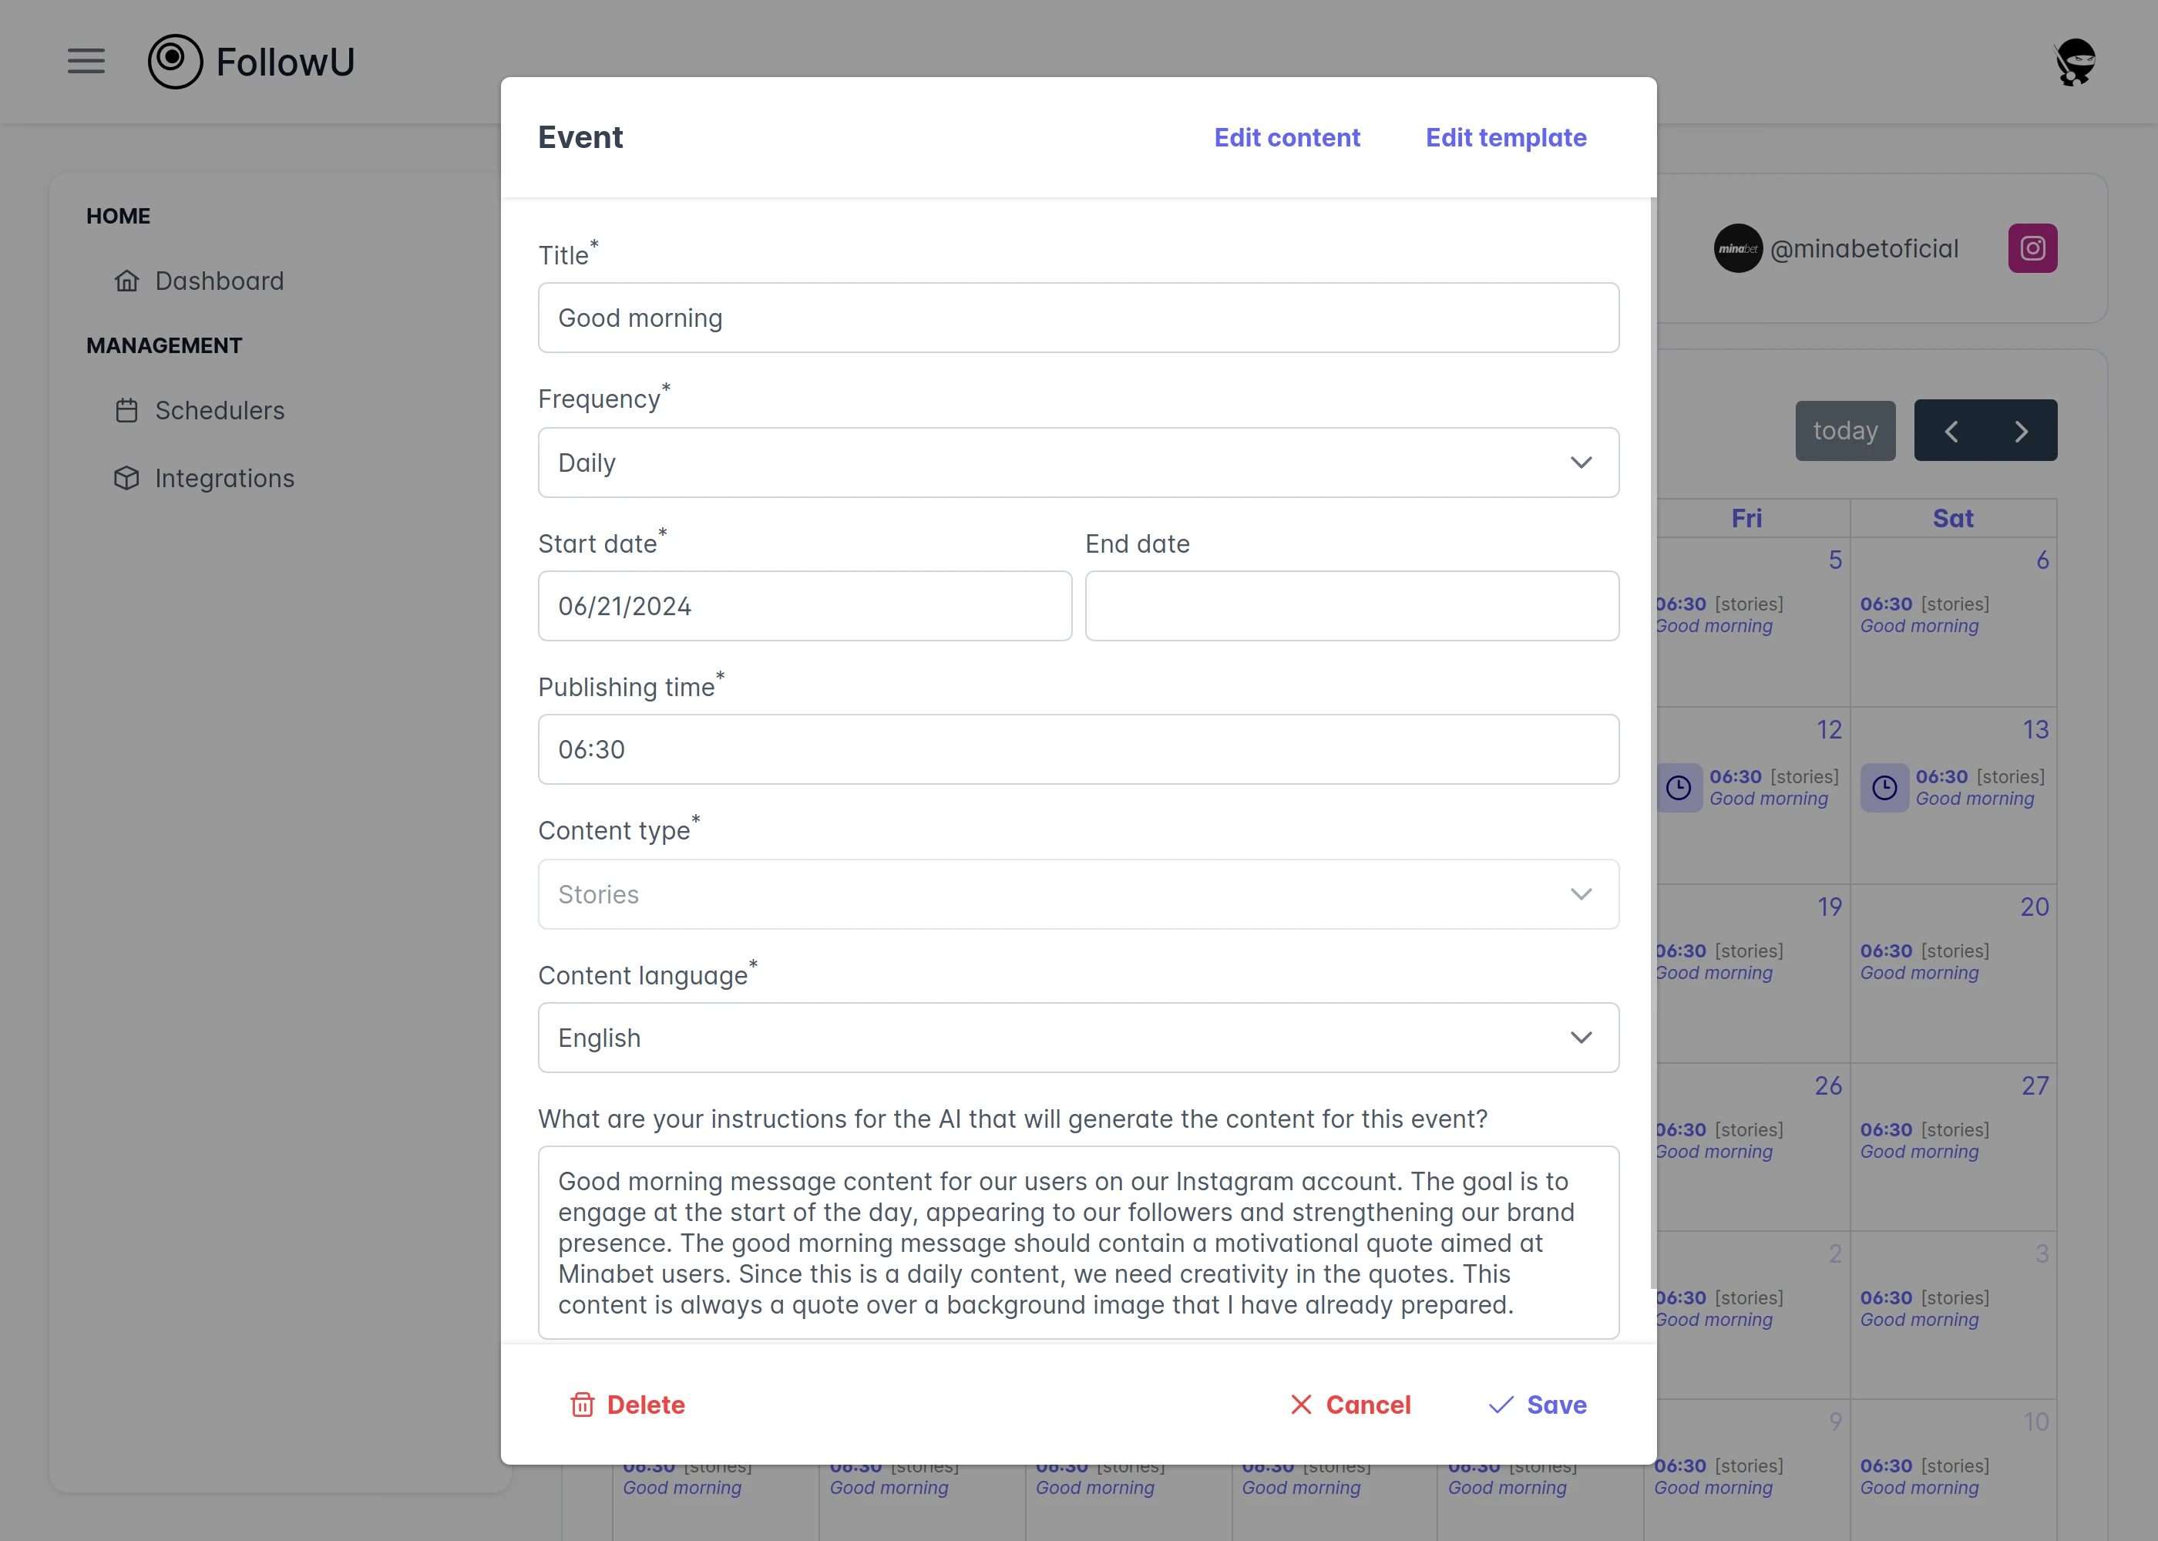Click the minabet account avatar
Image resolution: width=2158 pixels, height=1541 pixels.
click(1738, 248)
